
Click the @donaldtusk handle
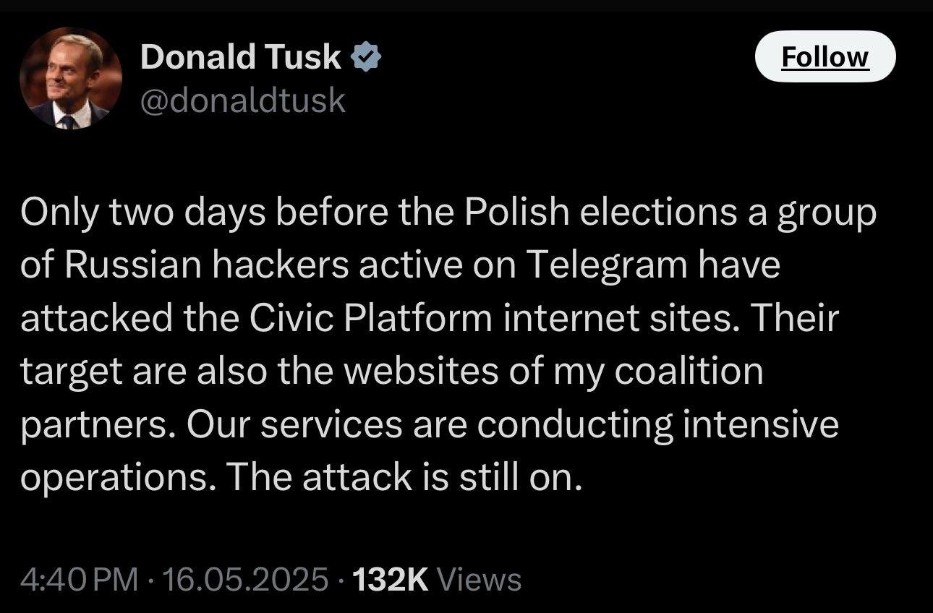(x=243, y=100)
